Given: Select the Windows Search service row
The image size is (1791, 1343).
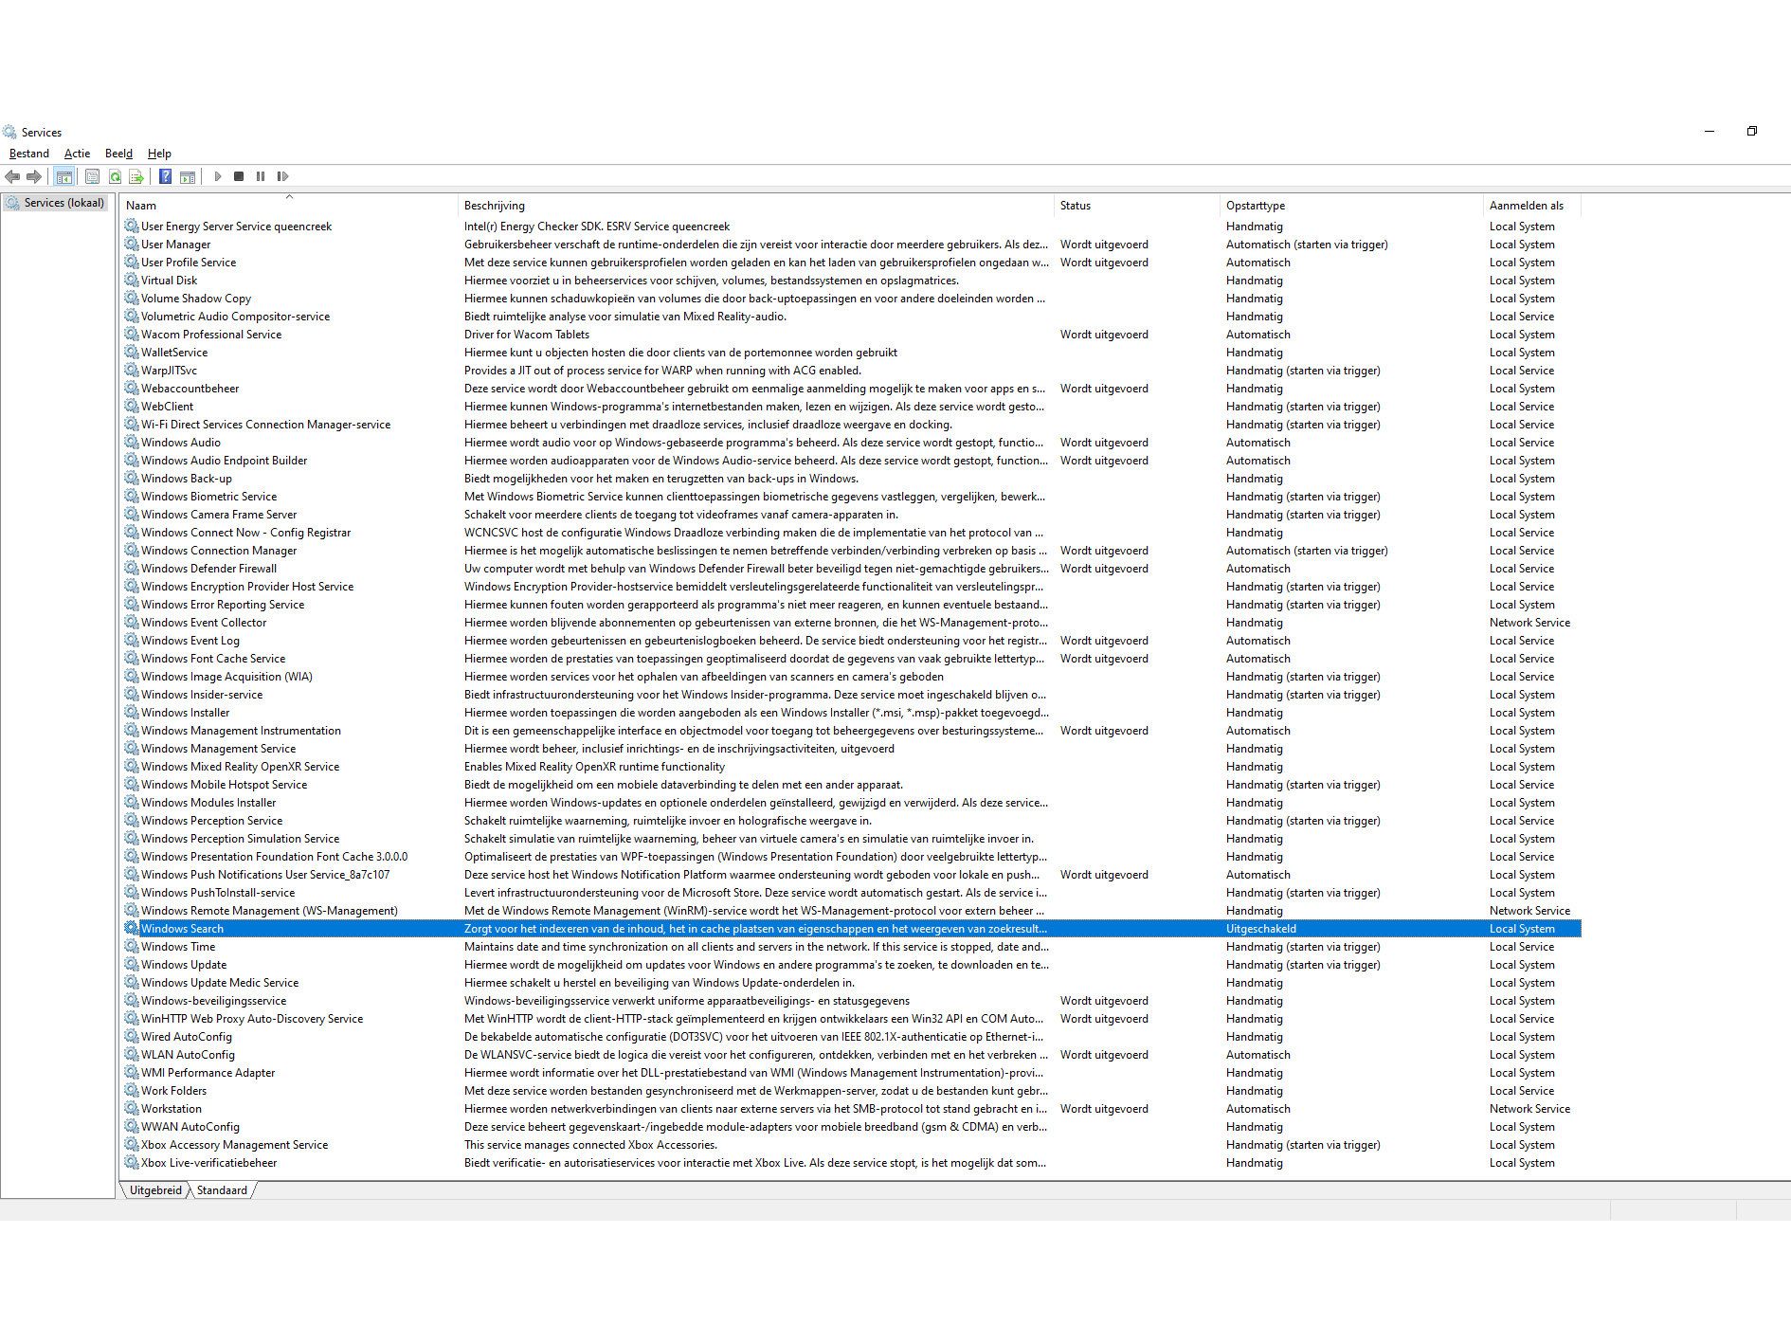Looking at the screenshot, I should (x=851, y=929).
